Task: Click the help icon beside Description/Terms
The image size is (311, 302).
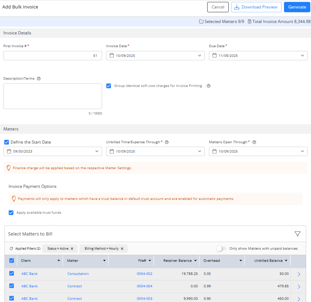Action: coord(39,78)
